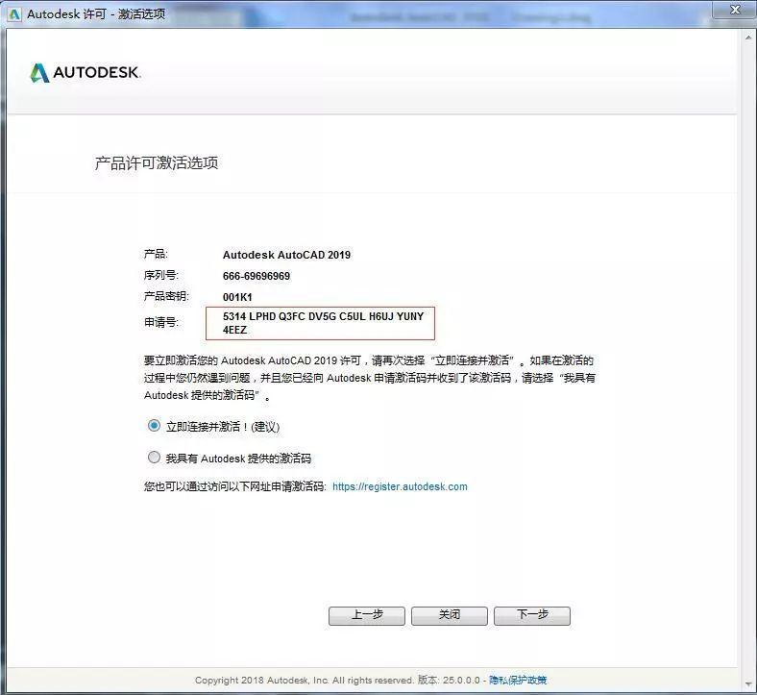757x695 pixels.
Task: Click the product name Autodesk AutoCAD 2019
Action: point(287,255)
